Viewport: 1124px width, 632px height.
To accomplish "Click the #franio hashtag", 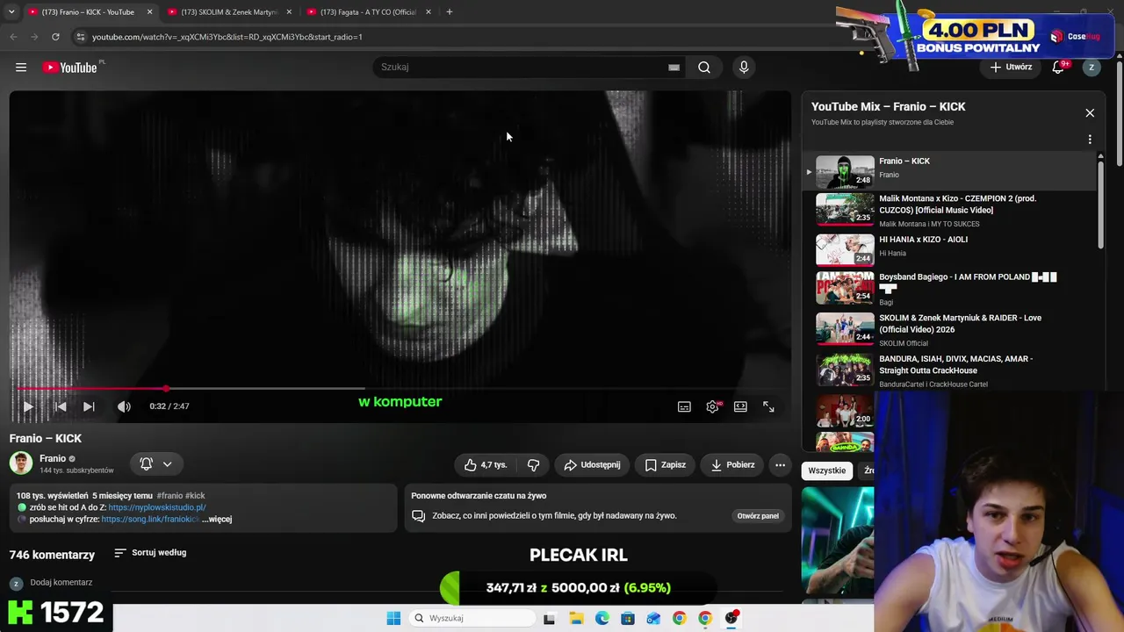I will (169, 496).
